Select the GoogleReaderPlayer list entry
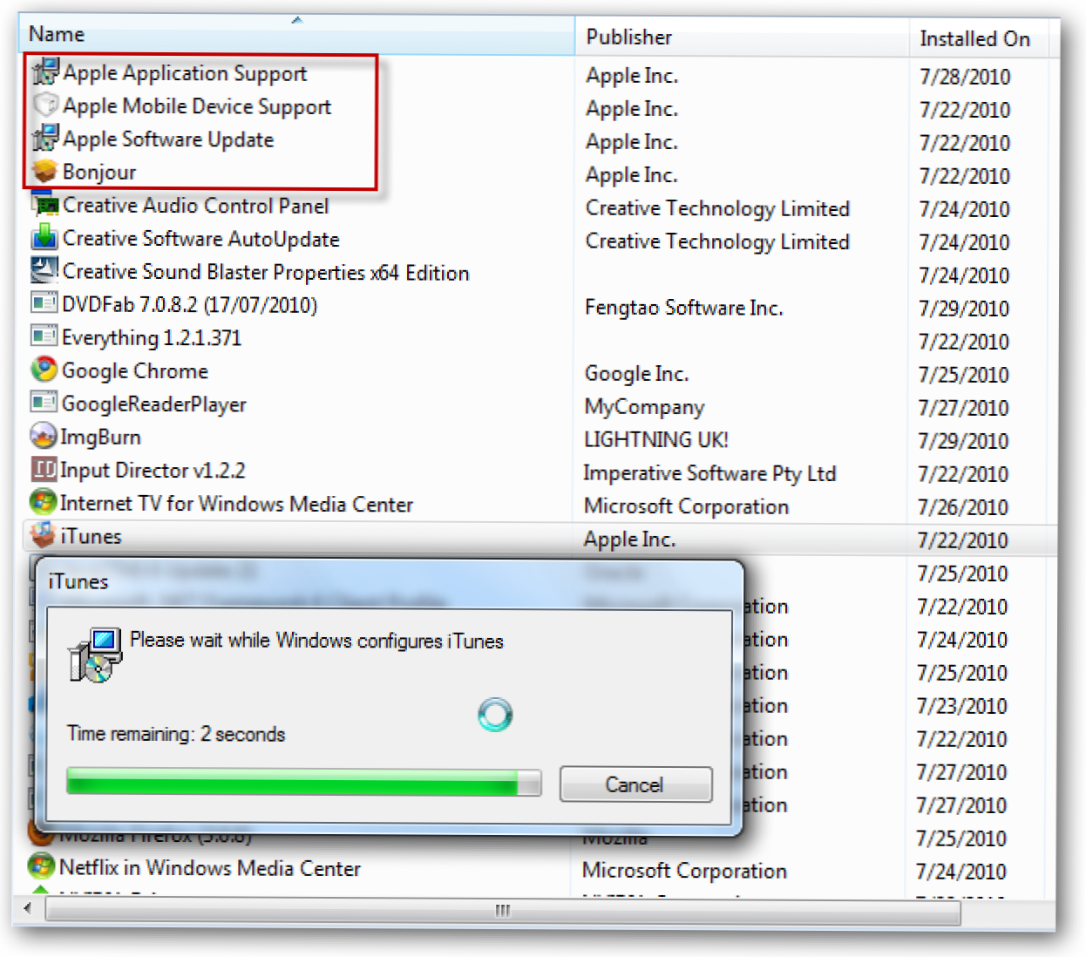The width and height of the screenshot is (1086, 957). 153,404
